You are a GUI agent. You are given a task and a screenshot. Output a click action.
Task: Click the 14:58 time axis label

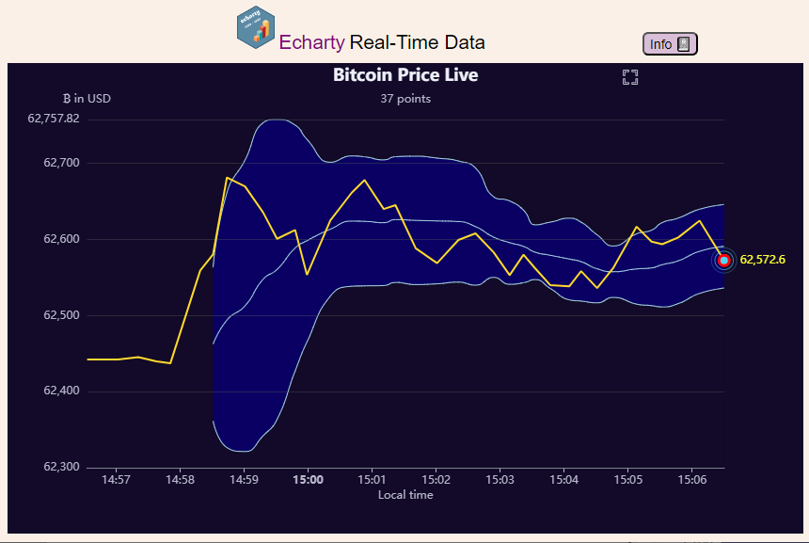(x=180, y=480)
